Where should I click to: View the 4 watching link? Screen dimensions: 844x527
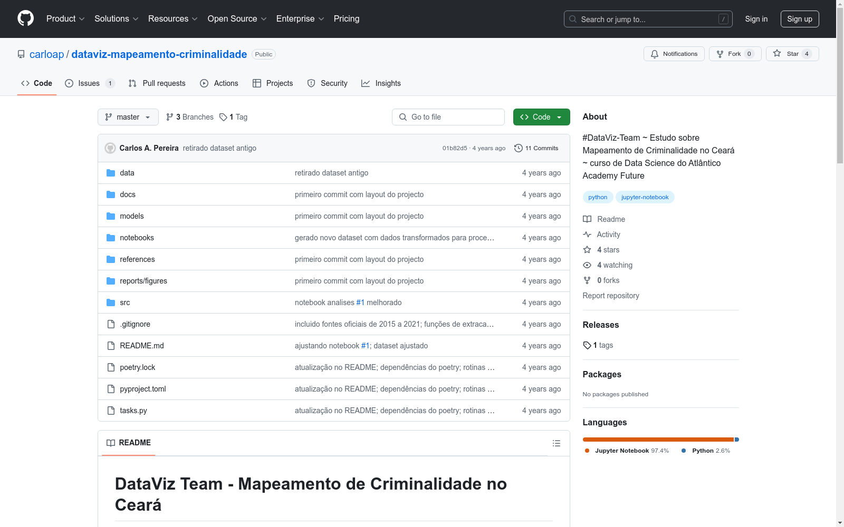[x=608, y=265]
